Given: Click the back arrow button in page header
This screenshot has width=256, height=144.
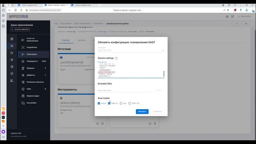Looking at the screenshot, I should [x=246, y=24].
